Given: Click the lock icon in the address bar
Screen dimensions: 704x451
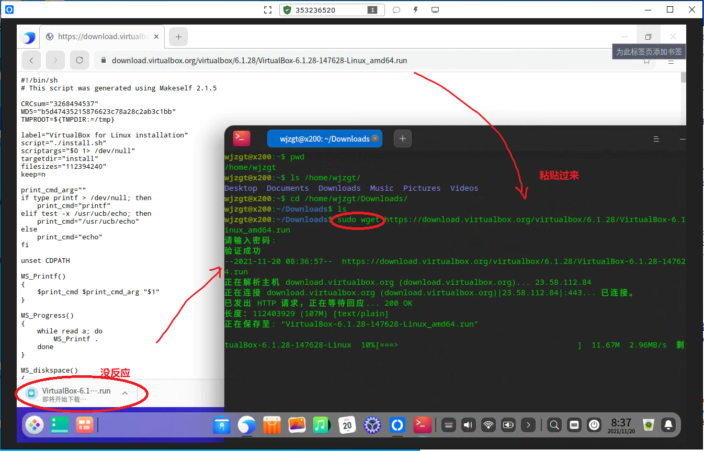Looking at the screenshot, I should point(103,61).
